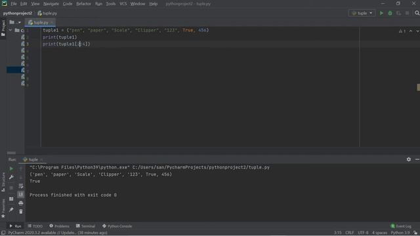
Task: Open the Structure side tab
Action: [x=3, y=182]
